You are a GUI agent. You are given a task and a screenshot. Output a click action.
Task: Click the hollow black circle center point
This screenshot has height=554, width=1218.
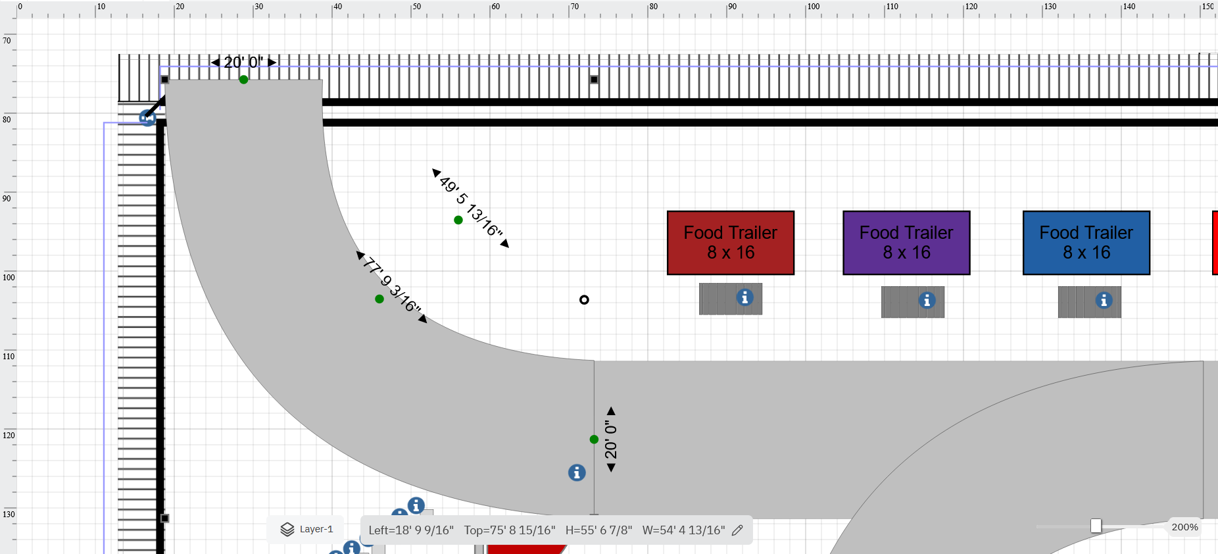[584, 300]
